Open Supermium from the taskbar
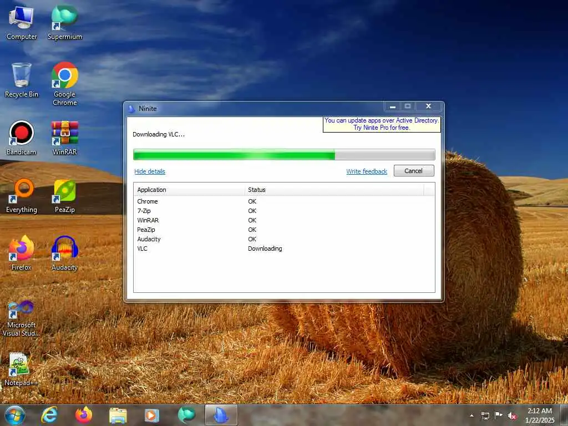Screen dimensions: 568x426 (x=186, y=415)
